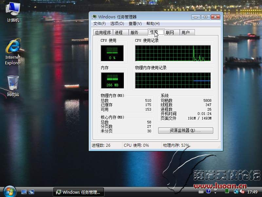Click the 内存 266 MB gauge
This screenshot has width=262, height=197.
click(x=112, y=80)
